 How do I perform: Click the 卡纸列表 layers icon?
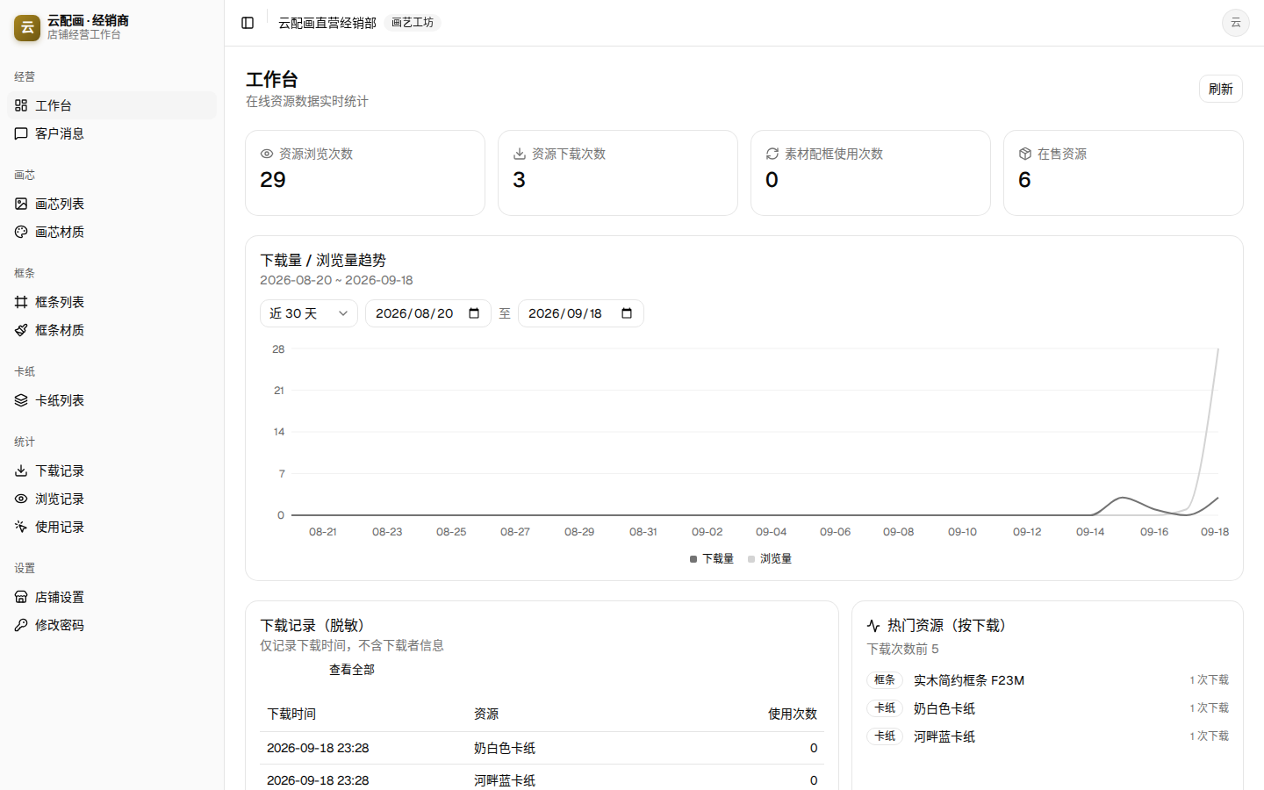[21, 400]
